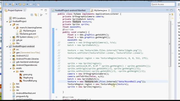180x101 pixels.
Task: Click the "data/RoundBall.png" string in code
Action: coord(130,82)
